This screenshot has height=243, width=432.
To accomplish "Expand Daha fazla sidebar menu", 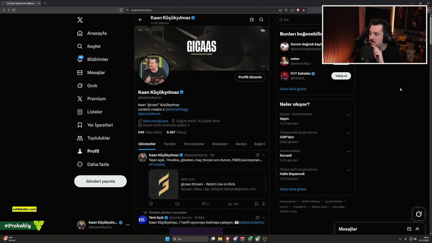I will 93,164.
